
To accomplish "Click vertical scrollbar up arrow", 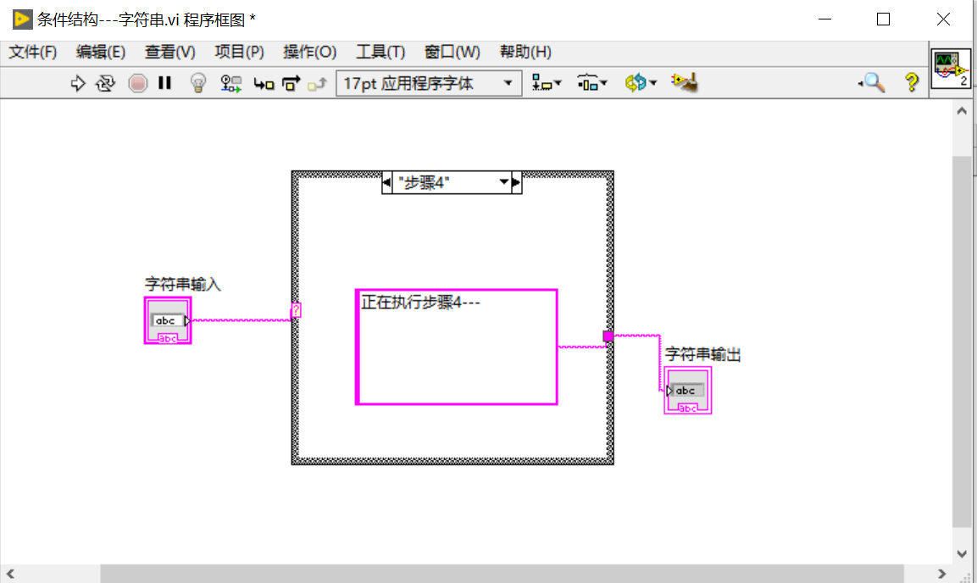I will point(962,111).
